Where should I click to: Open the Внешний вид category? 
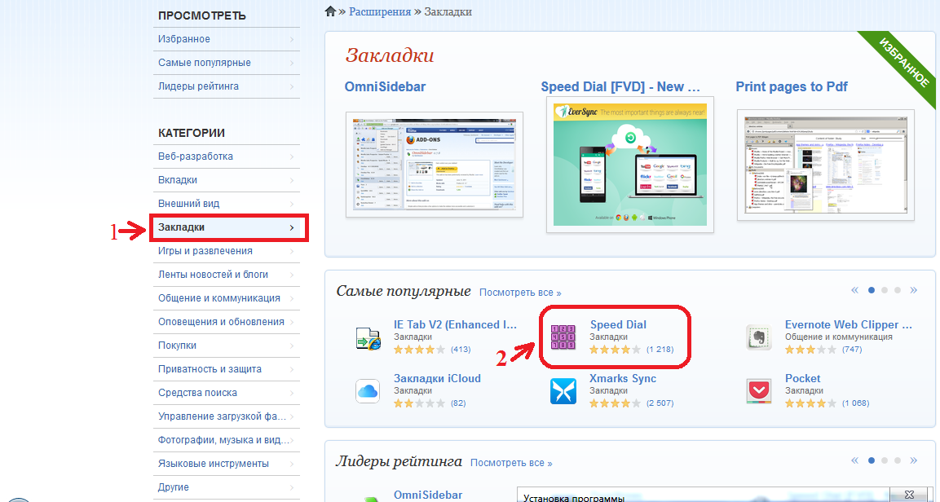click(x=227, y=204)
